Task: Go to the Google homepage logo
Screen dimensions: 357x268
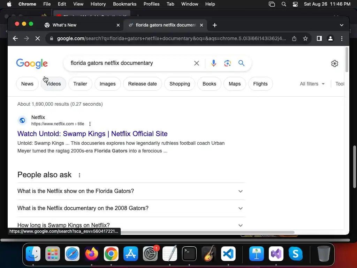Action: (x=32, y=64)
